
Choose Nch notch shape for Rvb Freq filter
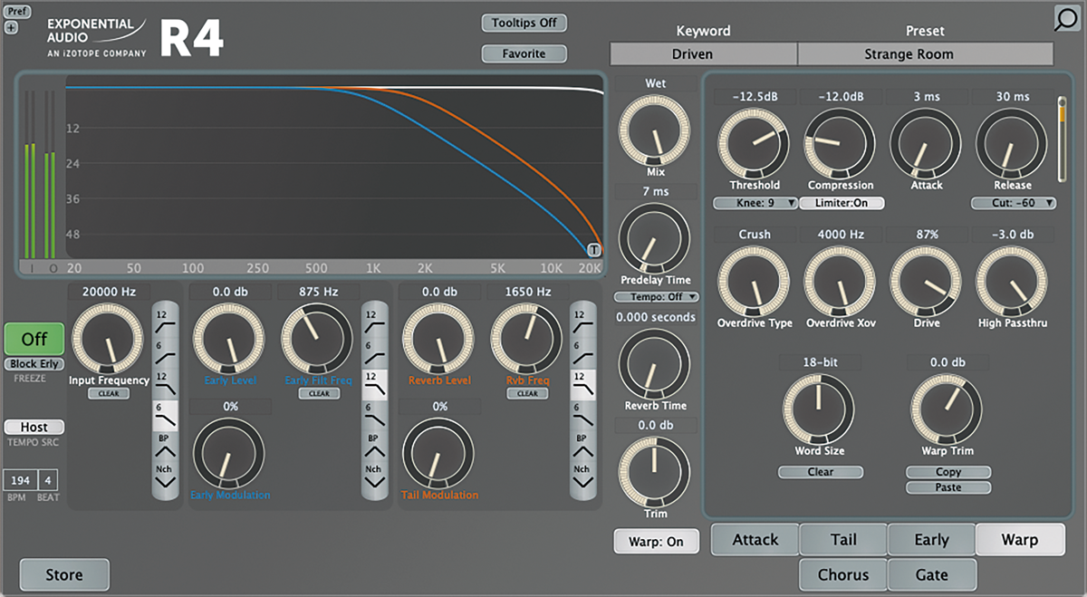point(582,477)
